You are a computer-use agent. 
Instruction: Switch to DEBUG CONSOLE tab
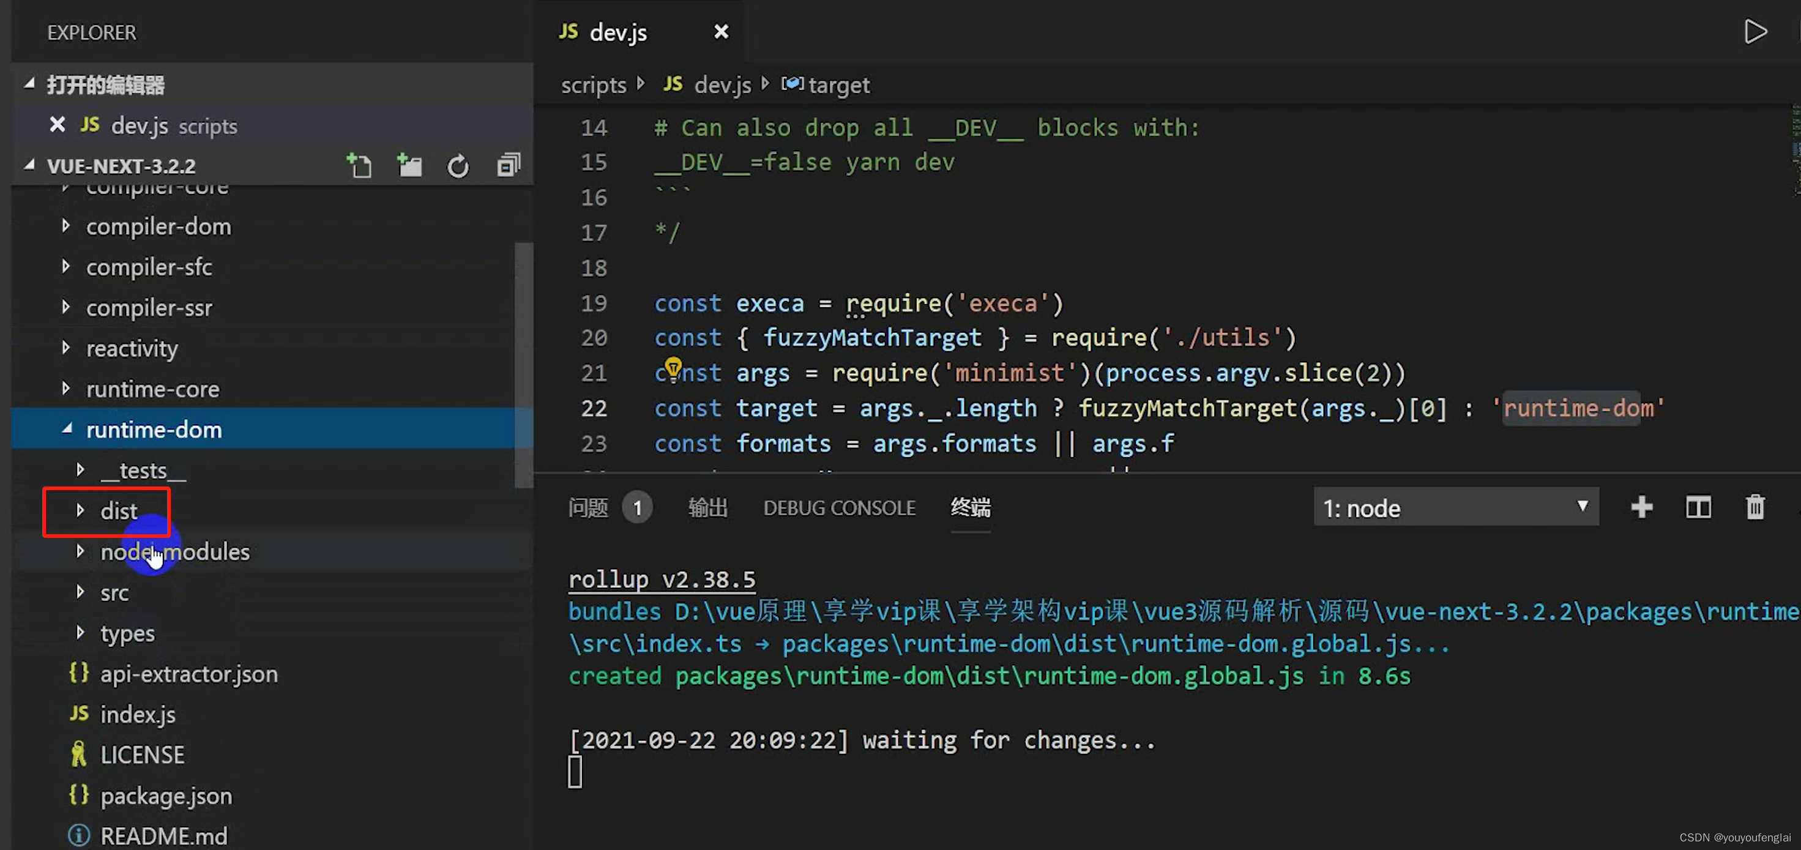(839, 507)
